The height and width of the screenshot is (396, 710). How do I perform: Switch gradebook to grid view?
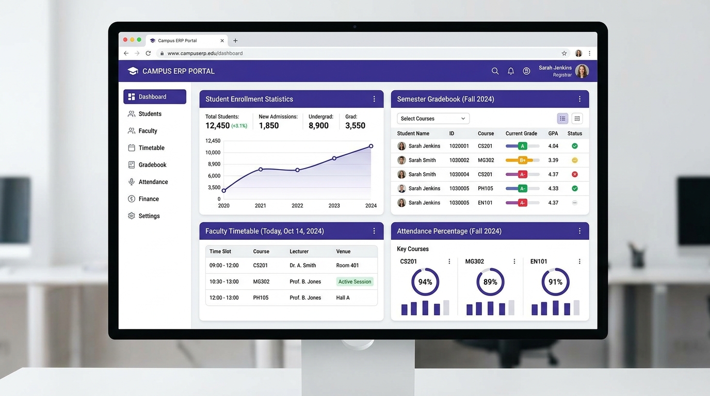tap(577, 119)
